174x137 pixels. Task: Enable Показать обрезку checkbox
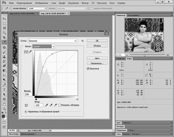[60, 105]
